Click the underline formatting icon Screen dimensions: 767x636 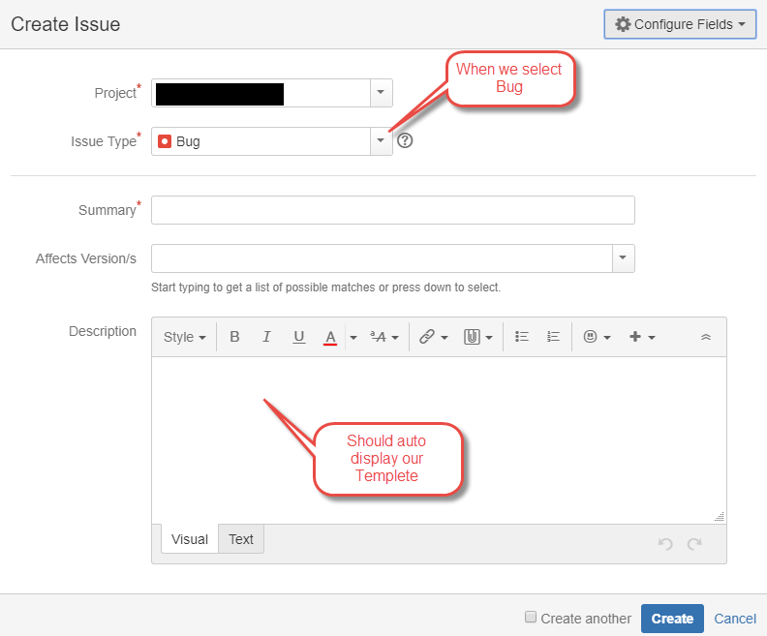(x=299, y=337)
